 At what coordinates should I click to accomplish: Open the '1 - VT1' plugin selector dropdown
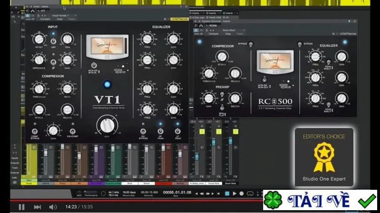43,11
